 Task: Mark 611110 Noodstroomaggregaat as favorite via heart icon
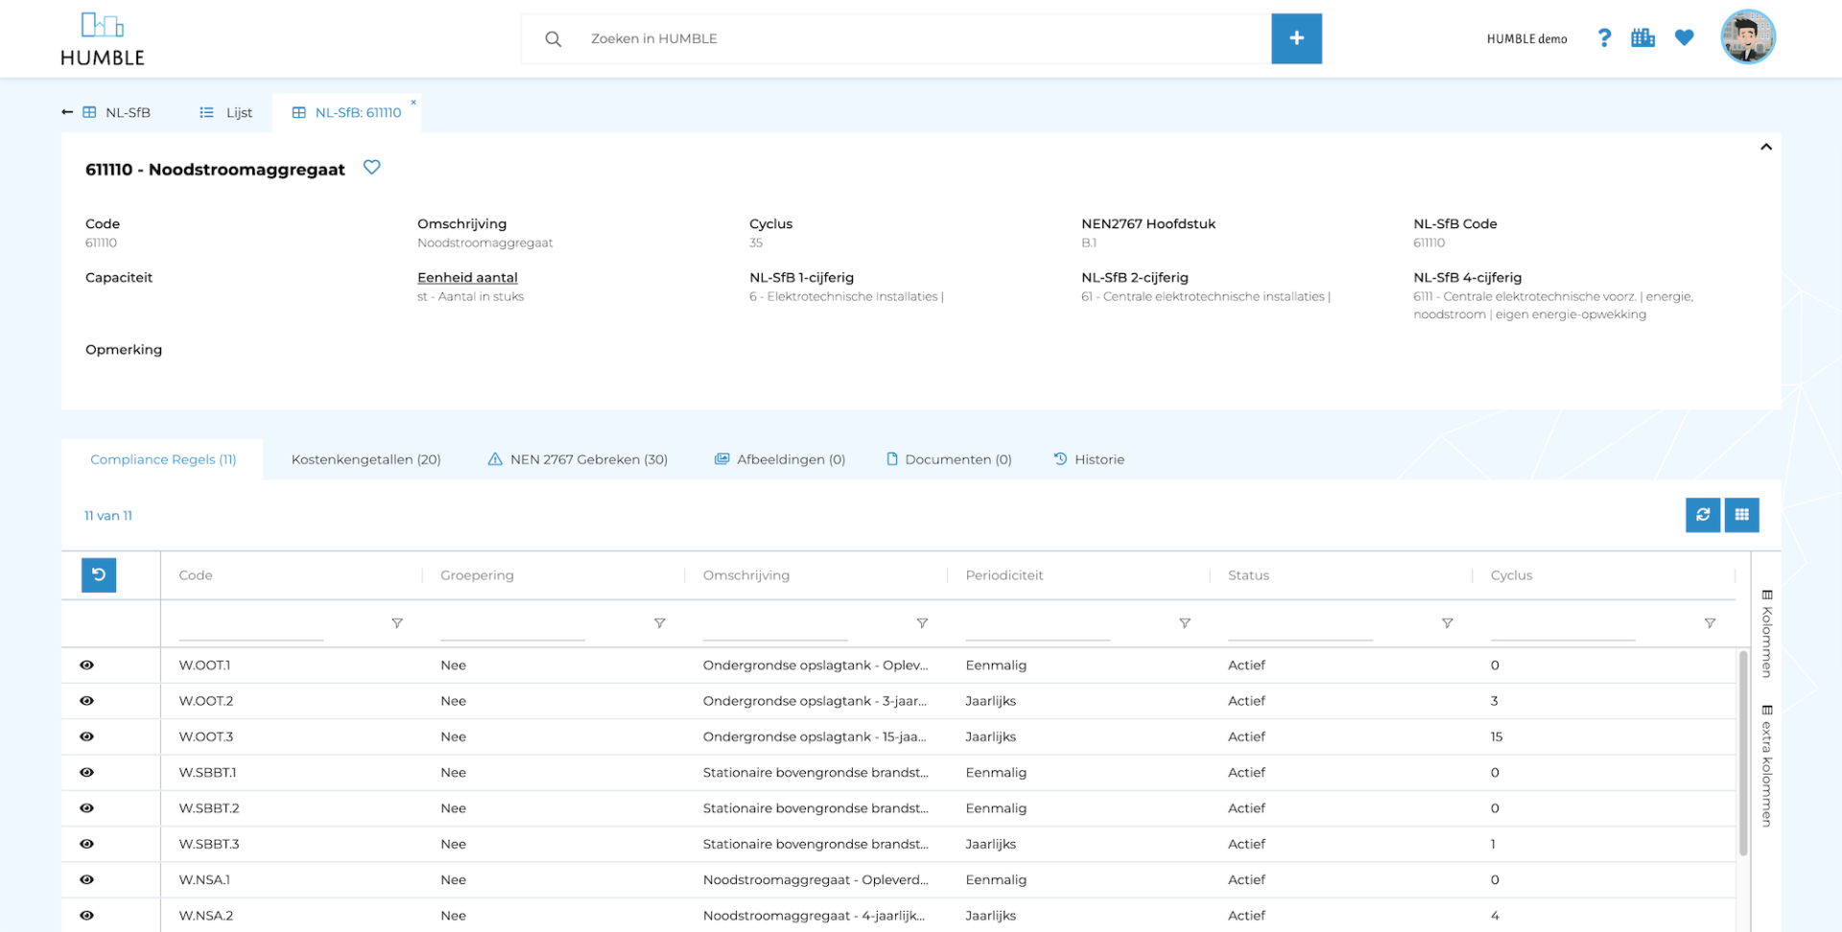[x=372, y=167]
